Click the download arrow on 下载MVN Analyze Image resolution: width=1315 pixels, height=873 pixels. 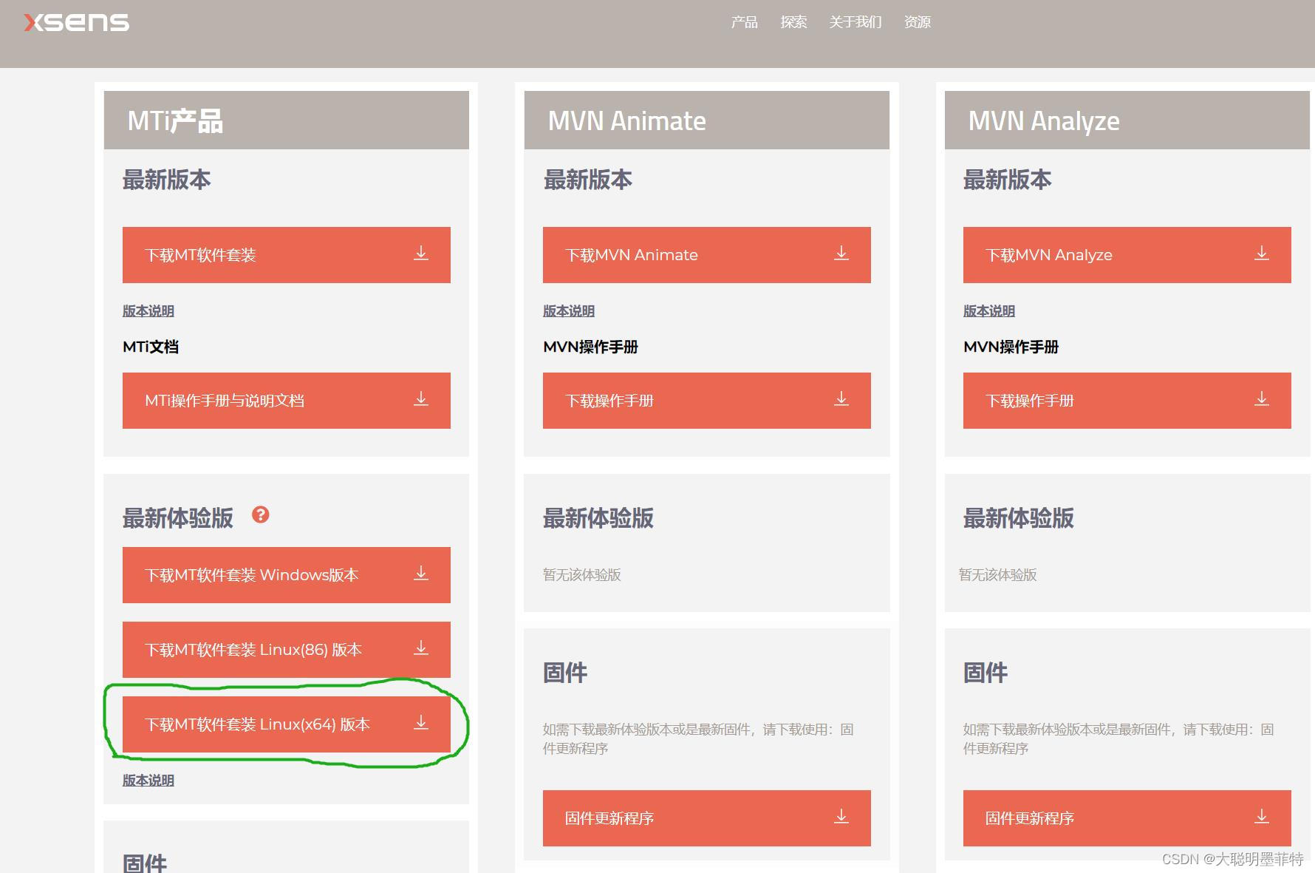(x=1261, y=254)
